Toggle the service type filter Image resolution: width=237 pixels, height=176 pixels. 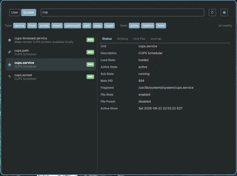[x=19, y=26]
